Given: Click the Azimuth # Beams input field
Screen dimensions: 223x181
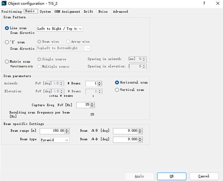Looking at the screenshot, I should point(92,84).
